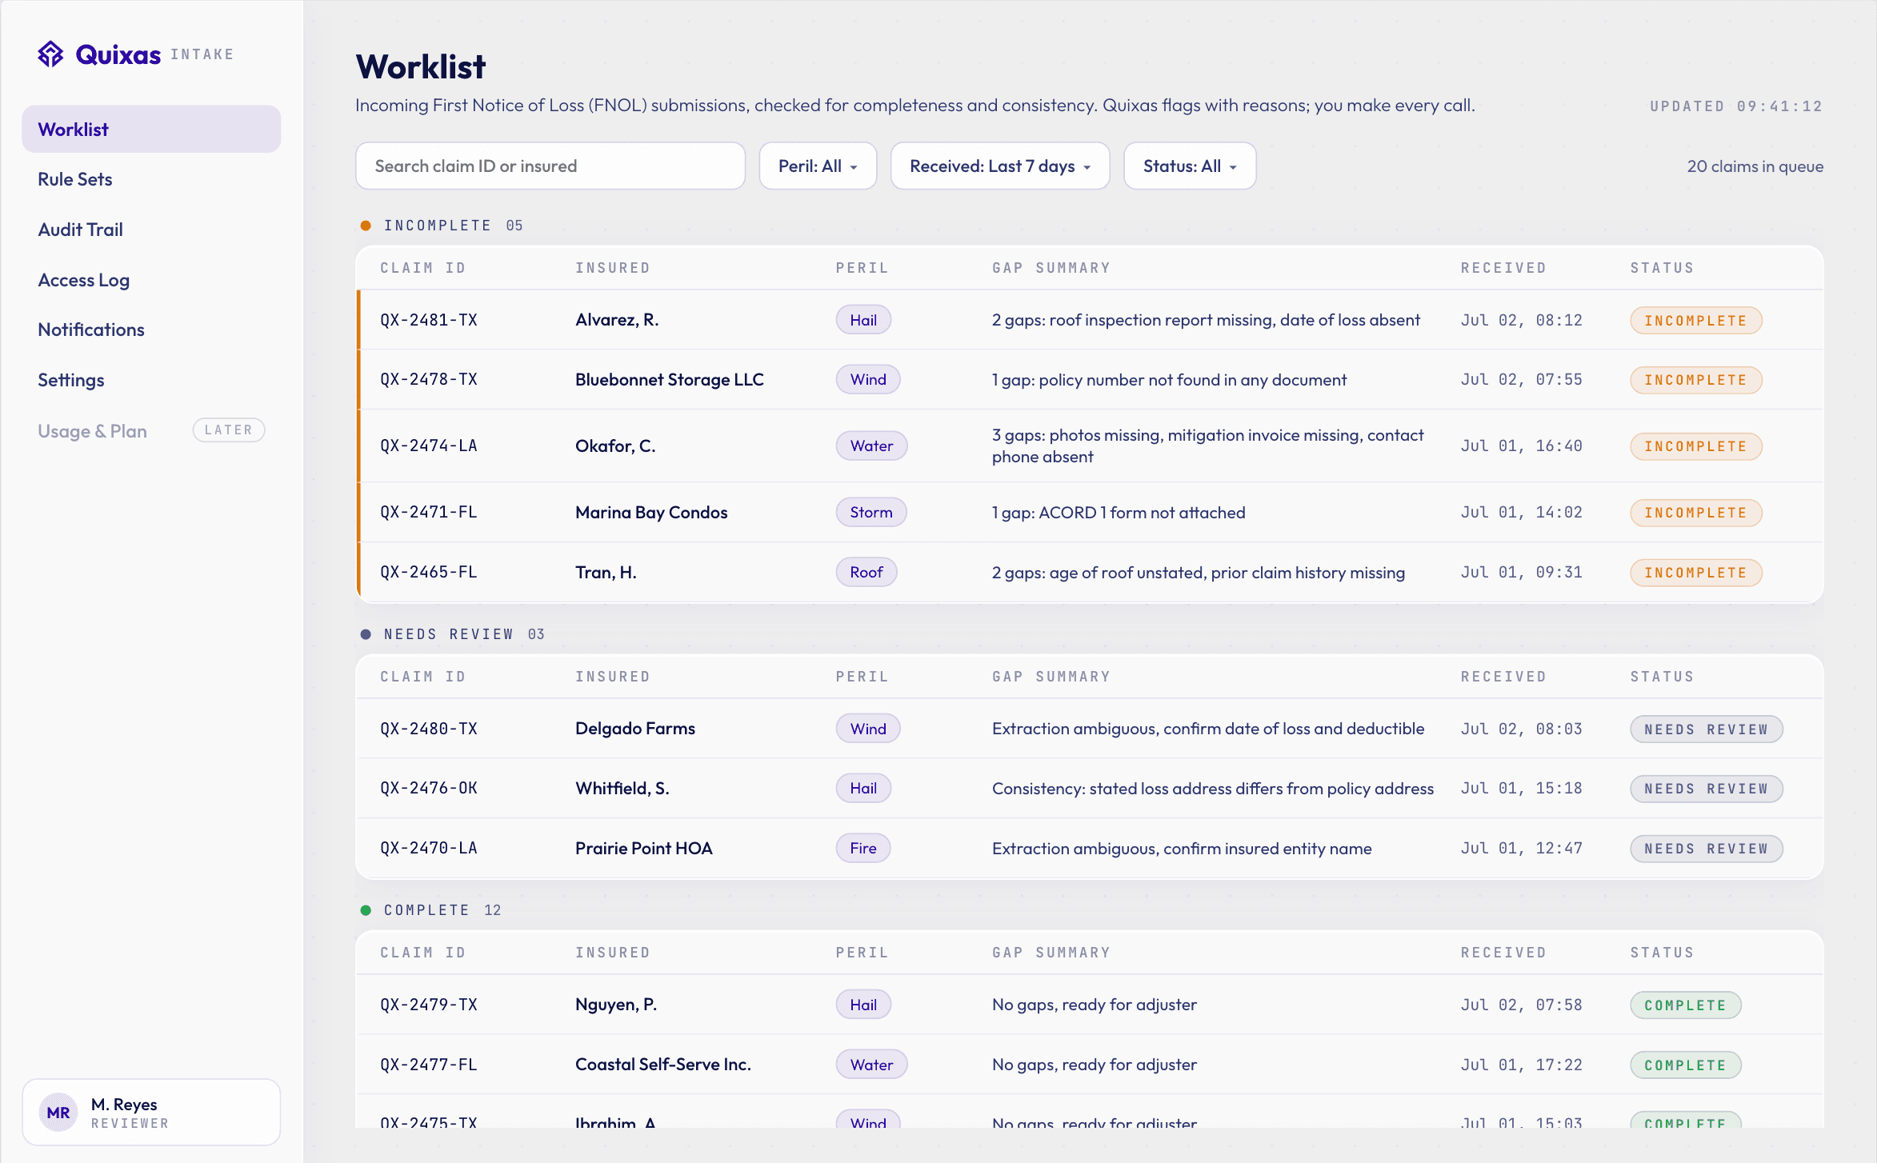Click the Fire peril tag
The image size is (1877, 1163).
863,848
